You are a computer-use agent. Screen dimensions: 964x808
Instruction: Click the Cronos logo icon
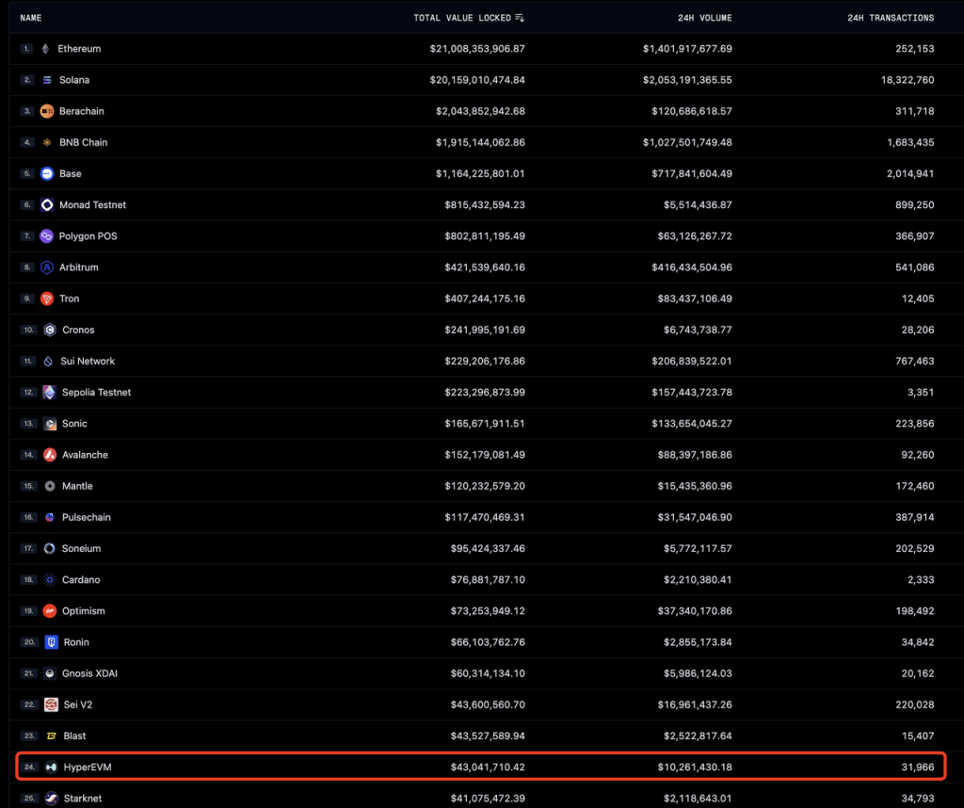(x=50, y=330)
